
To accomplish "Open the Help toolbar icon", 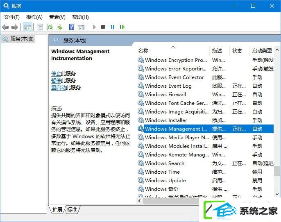I will [72, 27].
